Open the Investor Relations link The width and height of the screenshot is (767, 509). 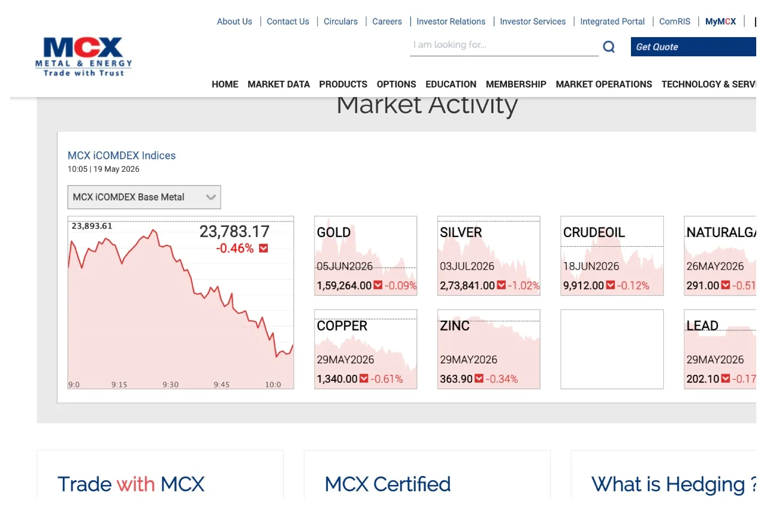click(451, 22)
